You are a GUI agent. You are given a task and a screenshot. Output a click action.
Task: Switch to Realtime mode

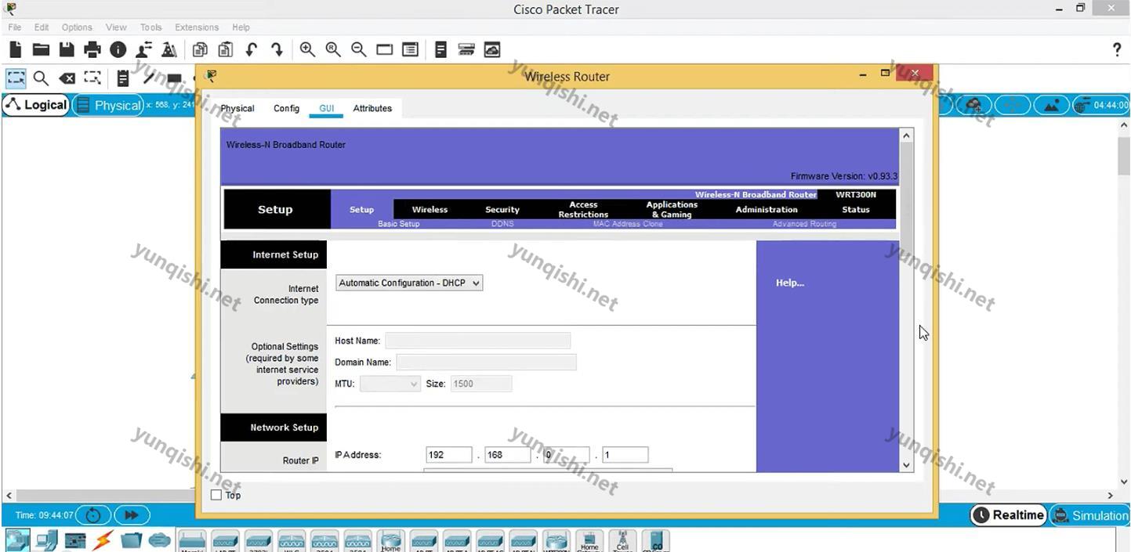click(1008, 515)
